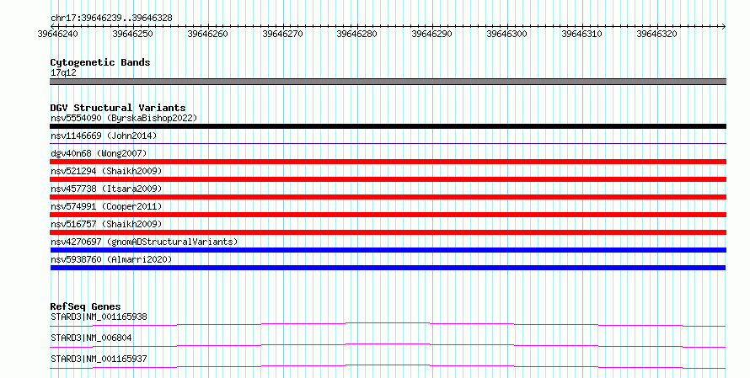This screenshot has height=378, width=750.
Task: Open transcript STARD3|NM_001165938 label
Action: (x=99, y=317)
